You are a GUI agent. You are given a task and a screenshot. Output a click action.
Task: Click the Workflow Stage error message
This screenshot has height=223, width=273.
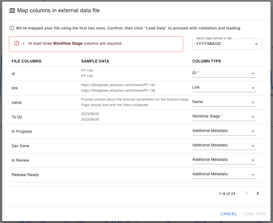pos(75,44)
